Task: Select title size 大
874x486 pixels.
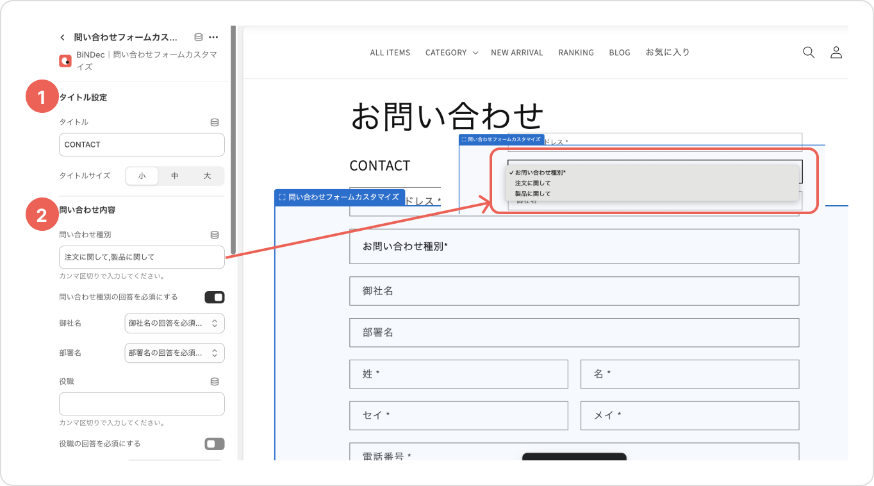Action: coord(207,176)
